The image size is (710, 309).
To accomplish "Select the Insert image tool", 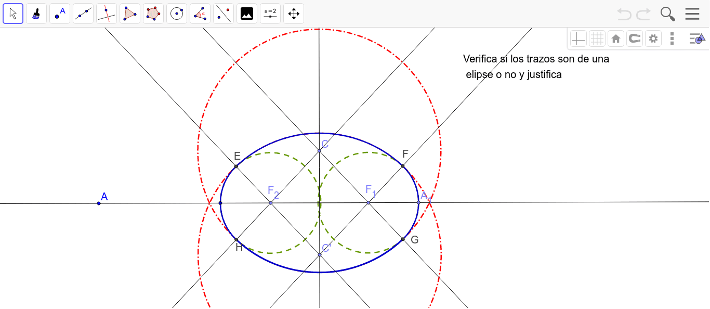I will click(x=247, y=14).
